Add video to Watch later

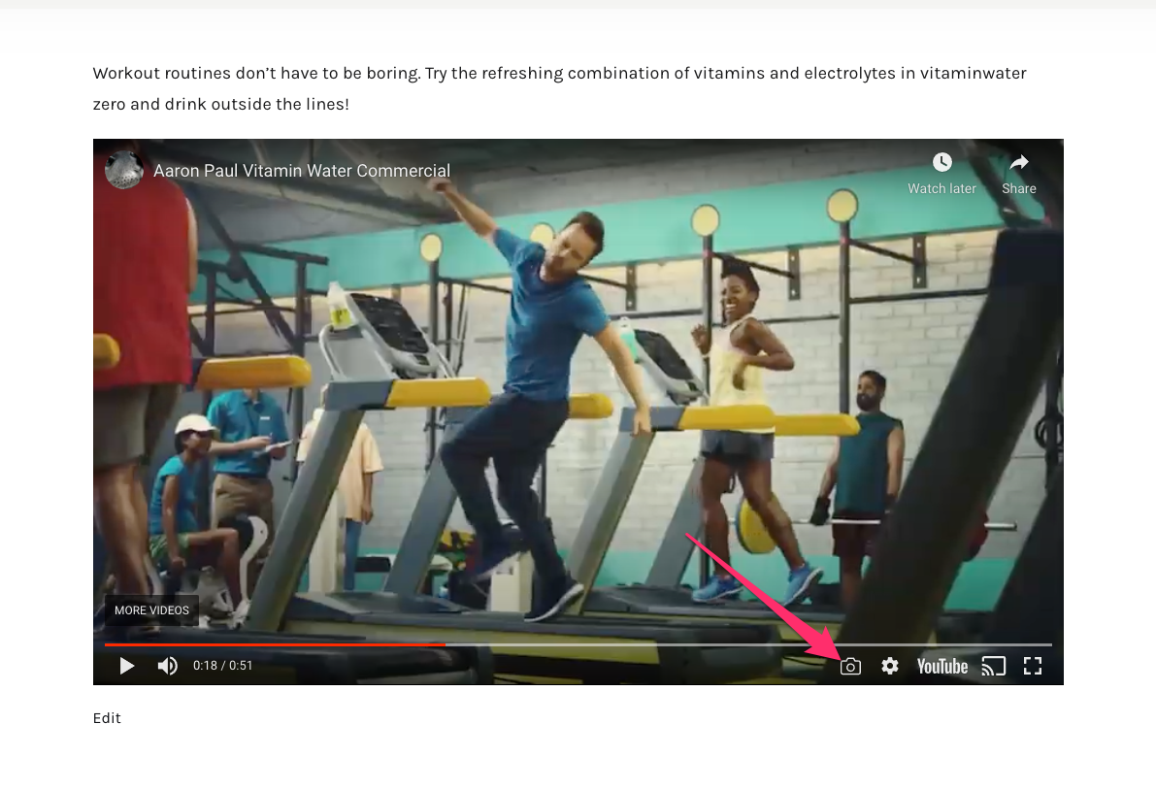pos(941,174)
